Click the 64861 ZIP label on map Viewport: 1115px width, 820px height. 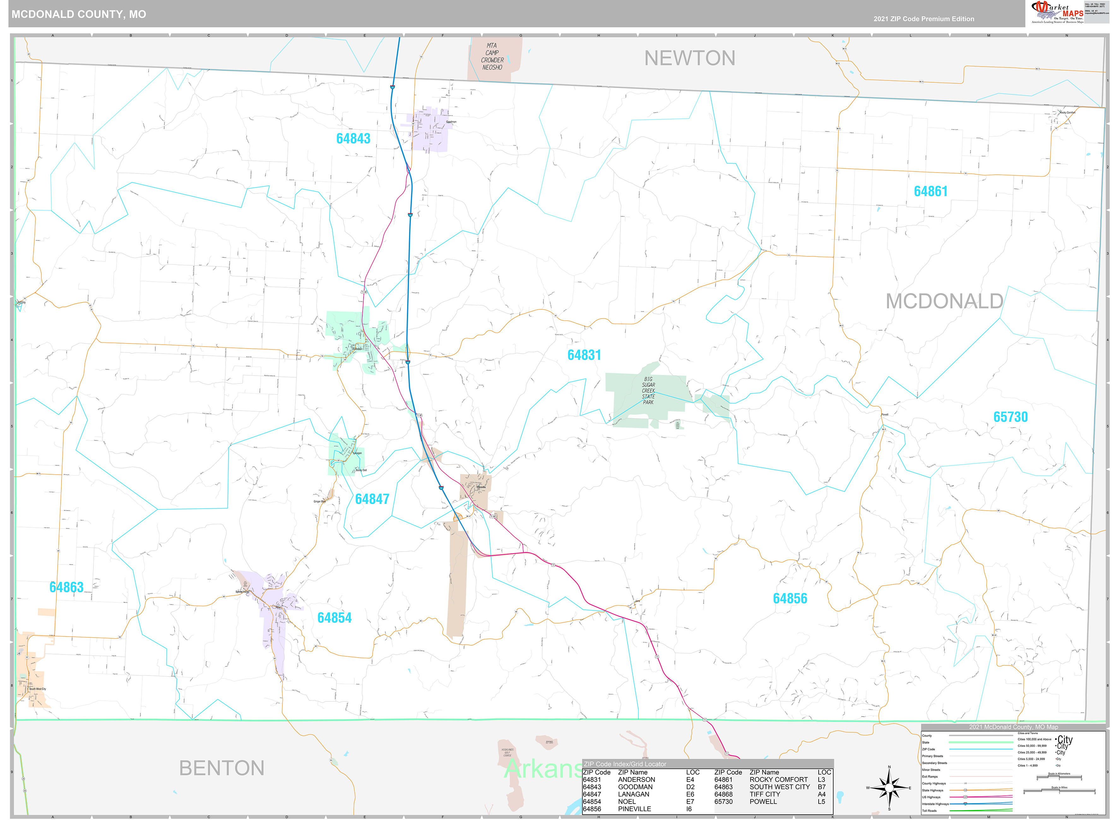tap(931, 191)
